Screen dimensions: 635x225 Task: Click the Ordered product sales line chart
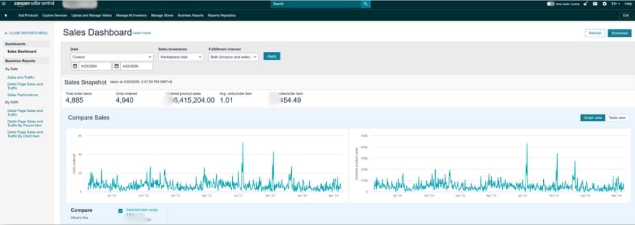489,166
